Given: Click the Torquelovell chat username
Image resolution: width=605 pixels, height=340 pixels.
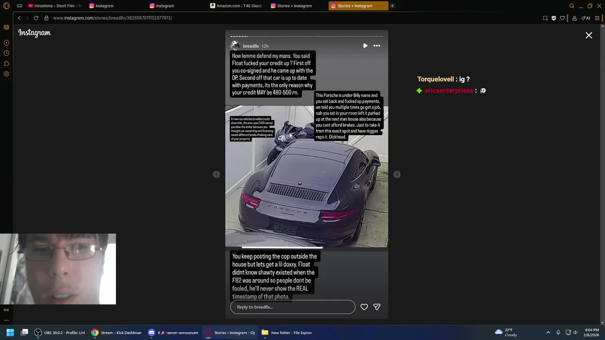Looking at the screenshot, I should [x=435, y=79].
